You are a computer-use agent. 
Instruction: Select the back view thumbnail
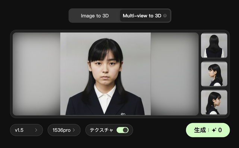tap(214, 45)
